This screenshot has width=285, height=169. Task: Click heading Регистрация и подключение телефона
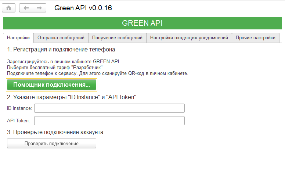tap(61, 50)
